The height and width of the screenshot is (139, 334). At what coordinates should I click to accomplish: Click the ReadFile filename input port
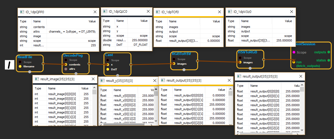20,66
